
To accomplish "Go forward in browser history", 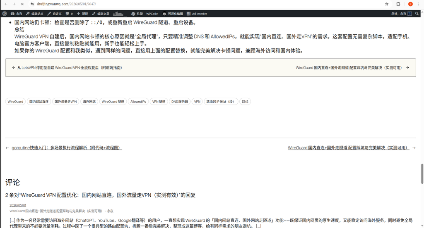I will 14,4.
